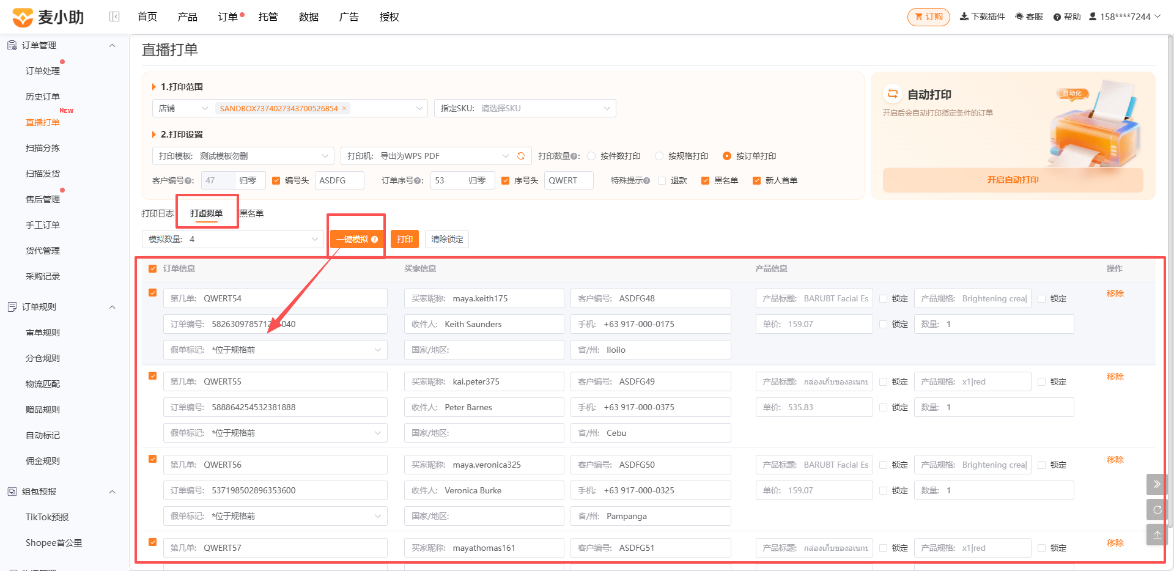Switch to the 黑名单 tab
Screen dimensions: 1174x571
(252, 213)
